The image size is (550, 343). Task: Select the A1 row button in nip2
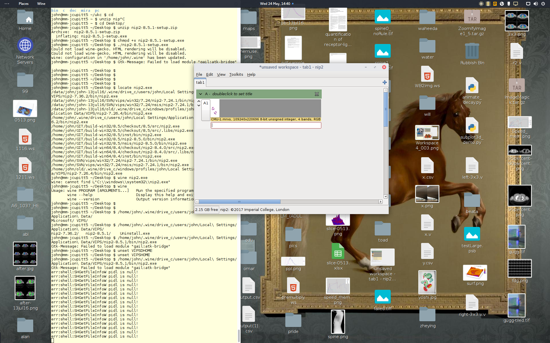click(206, 110)
